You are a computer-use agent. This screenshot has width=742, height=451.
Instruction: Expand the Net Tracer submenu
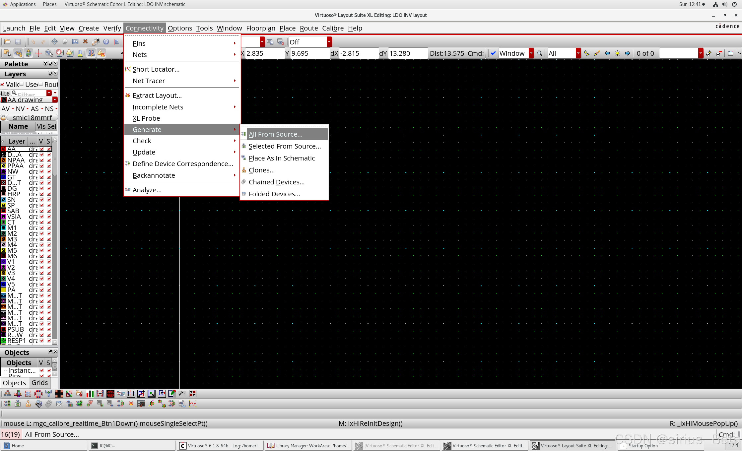click(182, 81)
